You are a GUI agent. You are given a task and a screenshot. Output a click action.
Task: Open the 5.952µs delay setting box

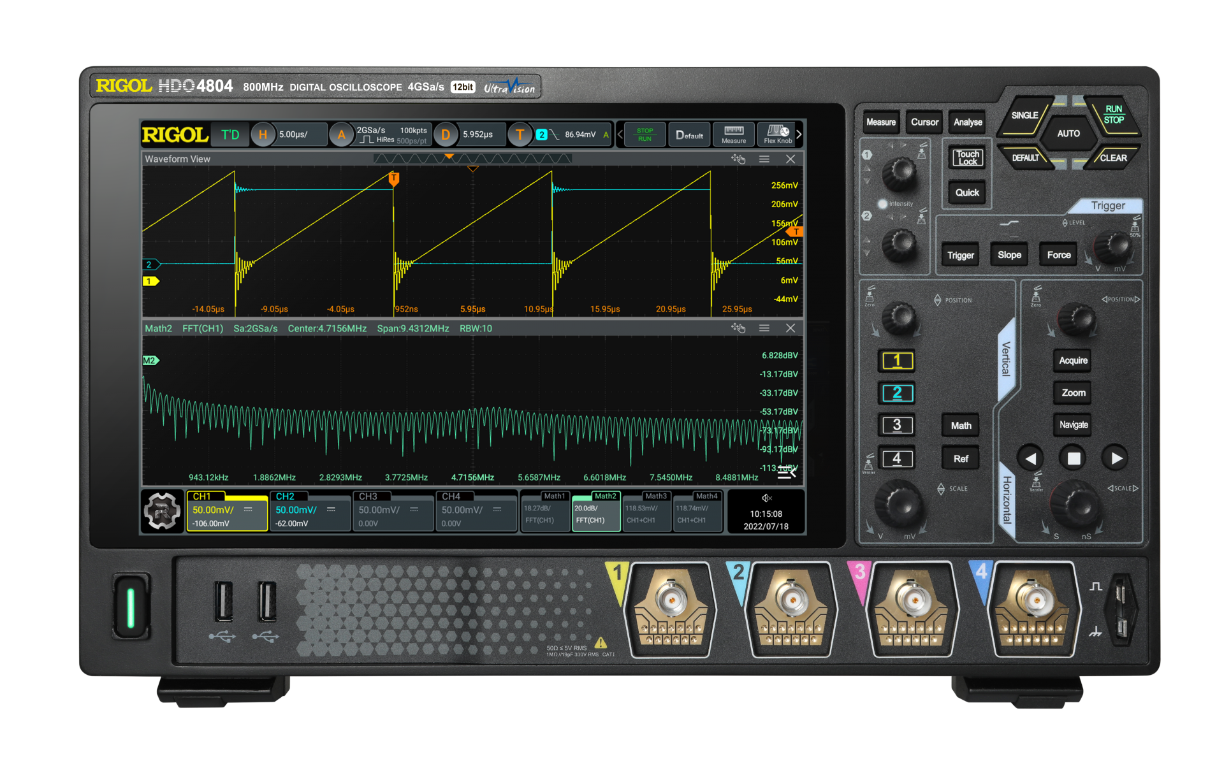click(x=482, y=134)
